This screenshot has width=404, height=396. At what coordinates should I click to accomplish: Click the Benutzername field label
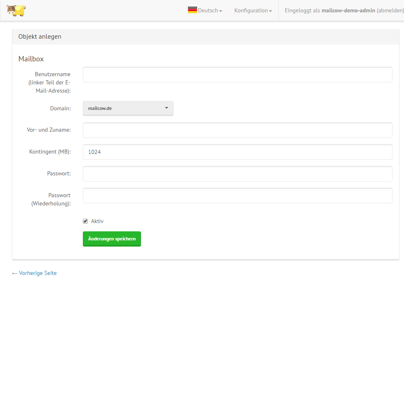click(52, 75)
